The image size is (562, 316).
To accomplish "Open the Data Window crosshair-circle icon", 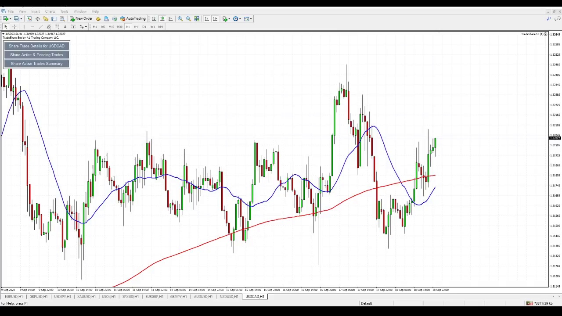I will [37, 19].
